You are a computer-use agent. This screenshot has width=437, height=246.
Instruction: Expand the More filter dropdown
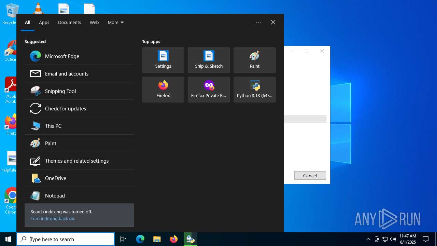click(x=116, y=23)
